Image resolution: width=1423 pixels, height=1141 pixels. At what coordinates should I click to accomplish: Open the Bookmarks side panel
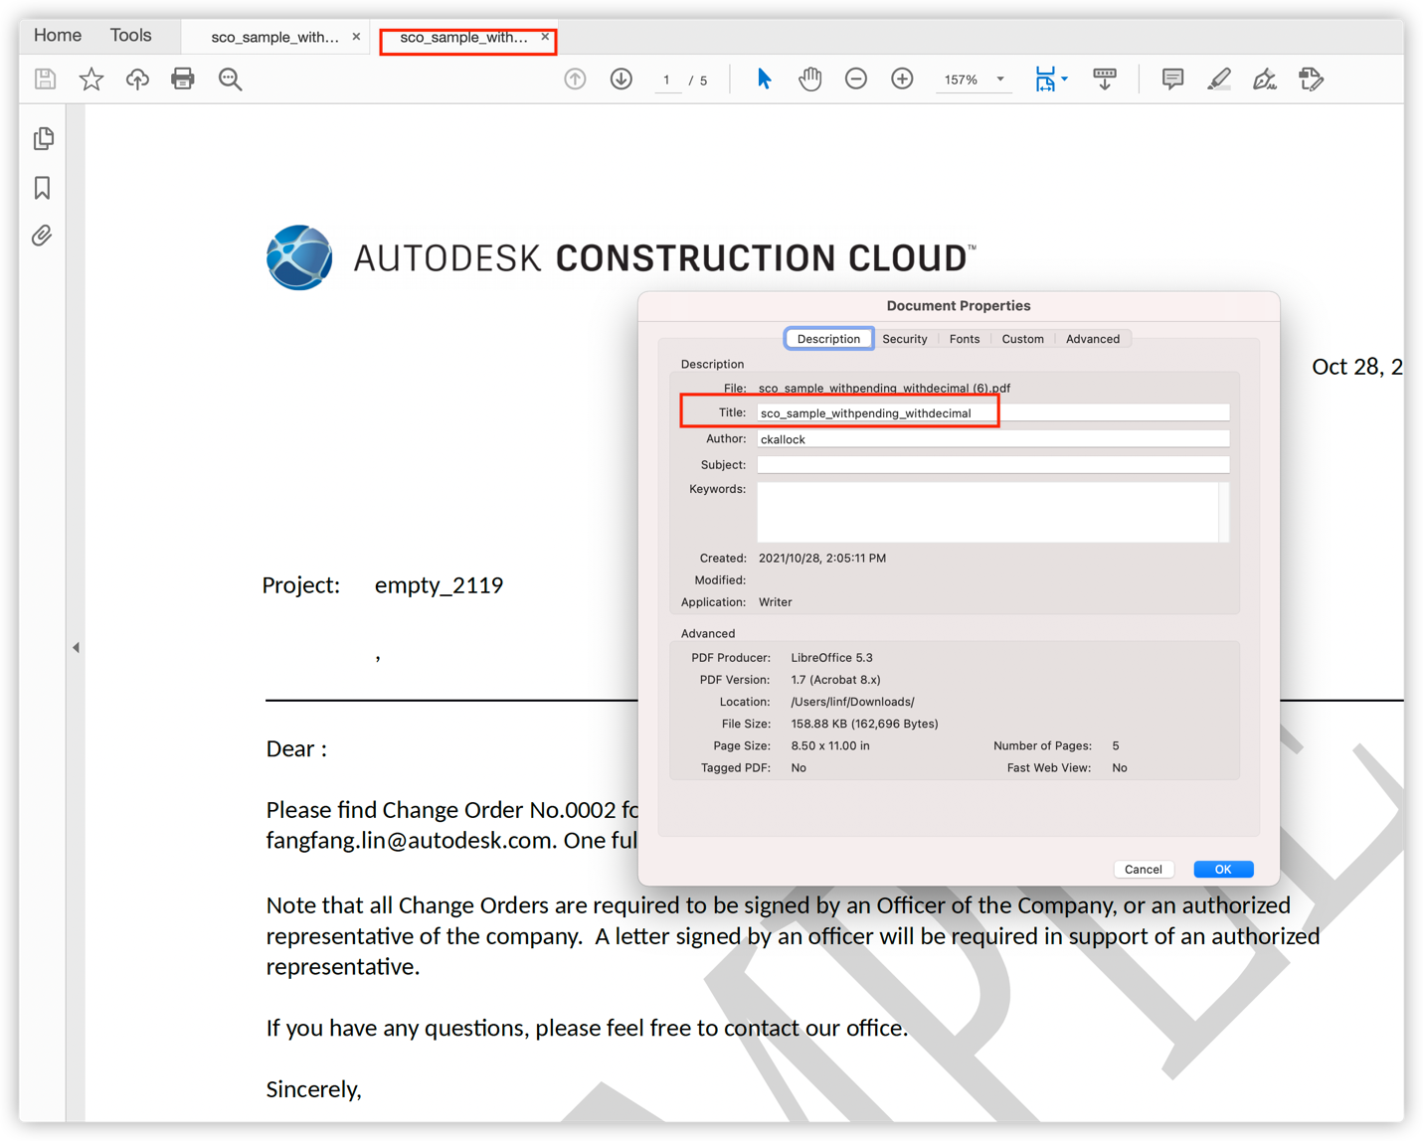pyautogui.click(x=43, y=188)
